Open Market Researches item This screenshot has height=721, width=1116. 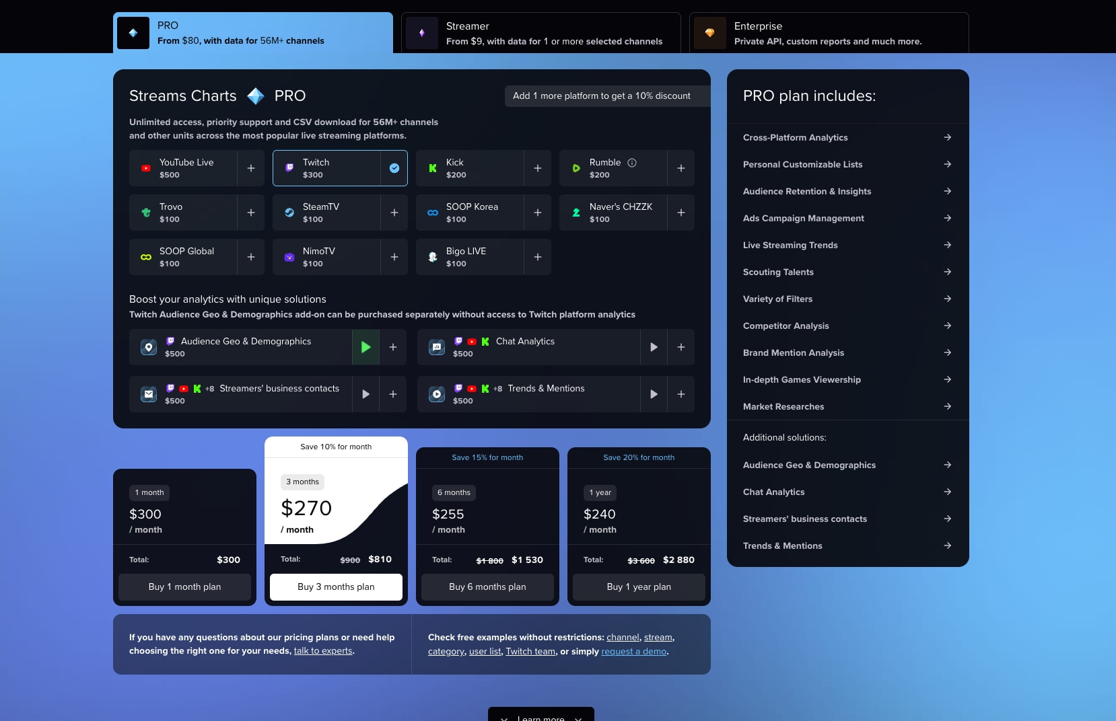[847, 406]
